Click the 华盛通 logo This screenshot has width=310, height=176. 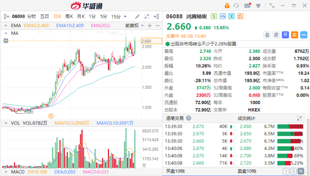pos(87,6)
